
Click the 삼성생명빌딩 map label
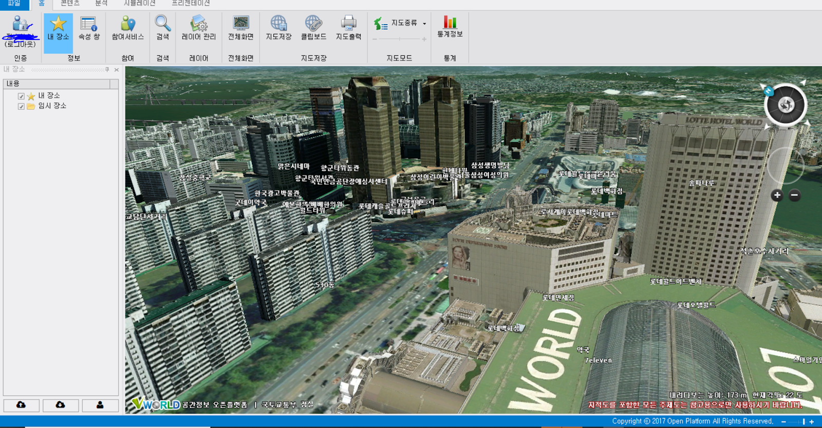(490, 165)
